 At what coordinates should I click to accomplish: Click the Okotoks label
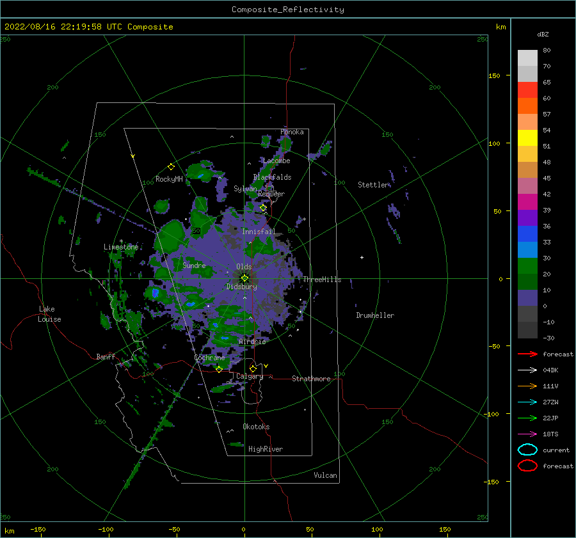(256, 427)
